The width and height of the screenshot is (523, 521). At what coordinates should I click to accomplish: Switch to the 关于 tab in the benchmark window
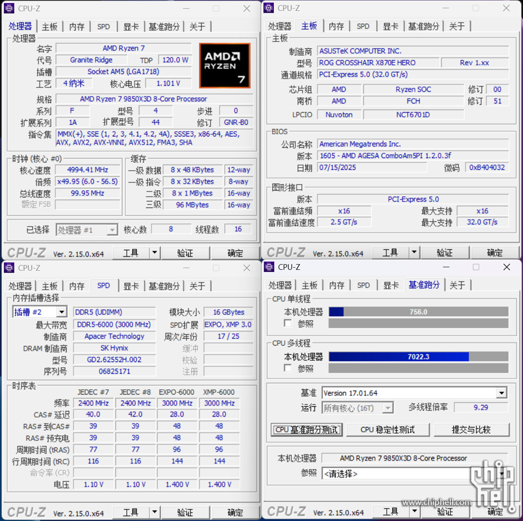tap(457, 285)
